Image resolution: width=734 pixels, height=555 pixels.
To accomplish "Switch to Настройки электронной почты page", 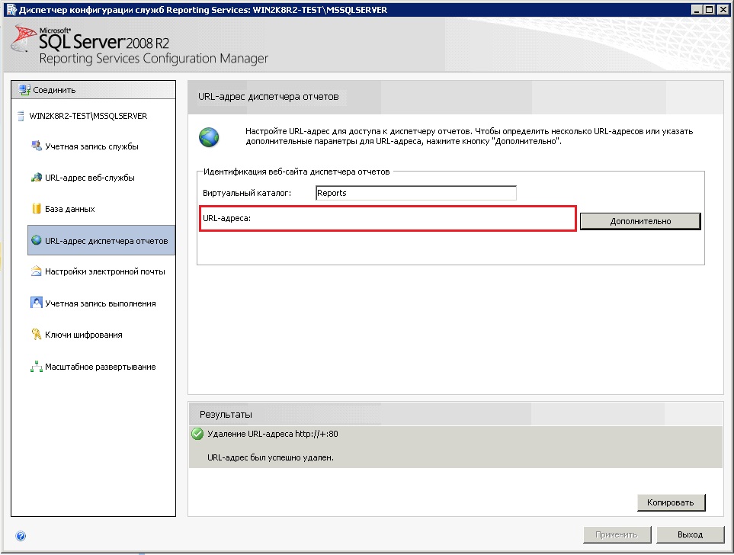I will (104, 271).
